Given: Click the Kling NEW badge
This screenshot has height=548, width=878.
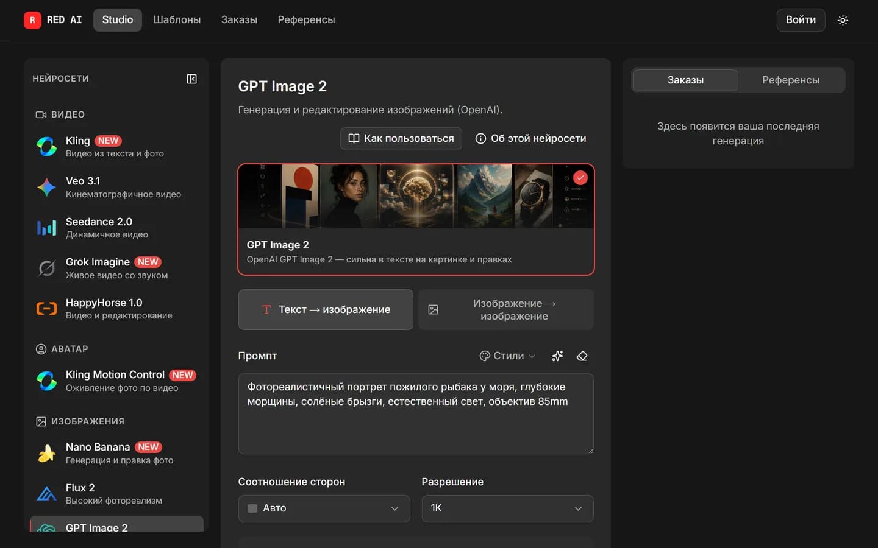Looking at the screenshot, I should tap(108, 141).
